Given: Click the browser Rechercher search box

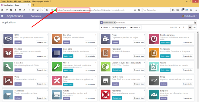Looking at the screenshot, I should pyautogui.click(x=156, y=10).
